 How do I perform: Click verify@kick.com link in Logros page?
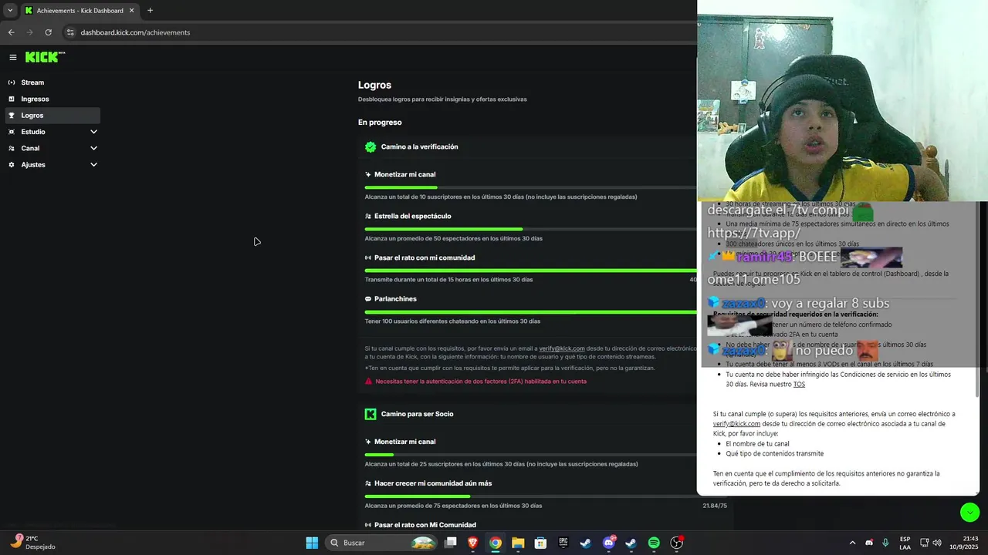pyautogui.click(x=562, y=348)
